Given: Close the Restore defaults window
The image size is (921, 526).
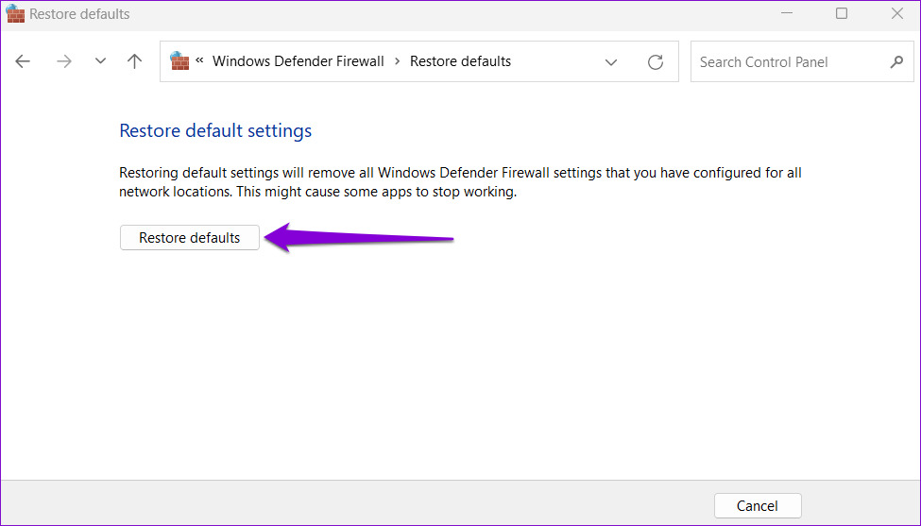Looking at the screenshot, I should click(x=896, y=14).
